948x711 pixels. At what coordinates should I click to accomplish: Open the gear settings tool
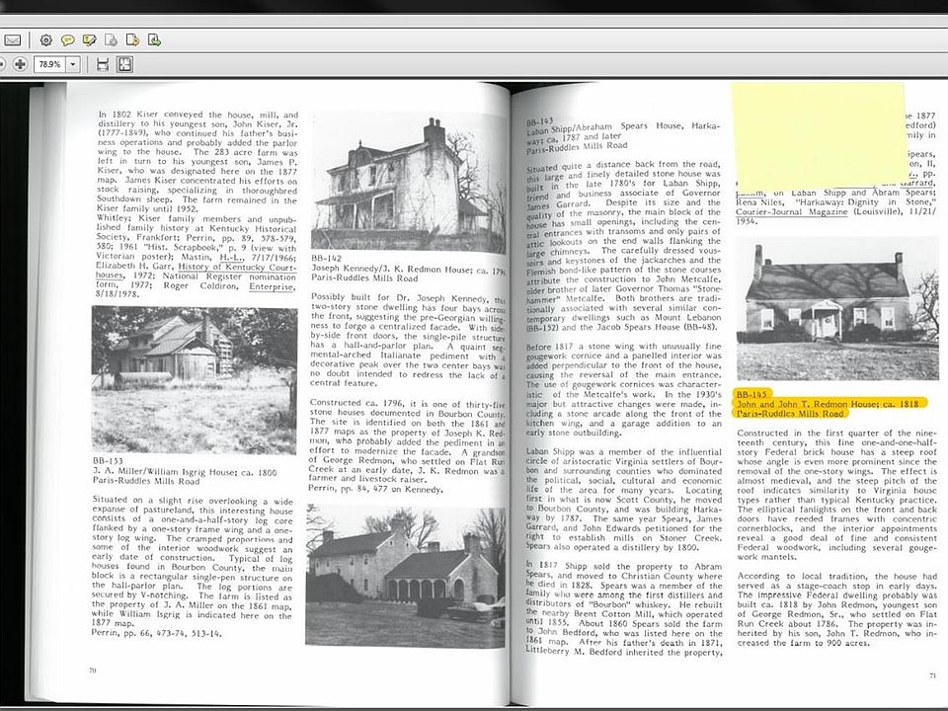46,40
